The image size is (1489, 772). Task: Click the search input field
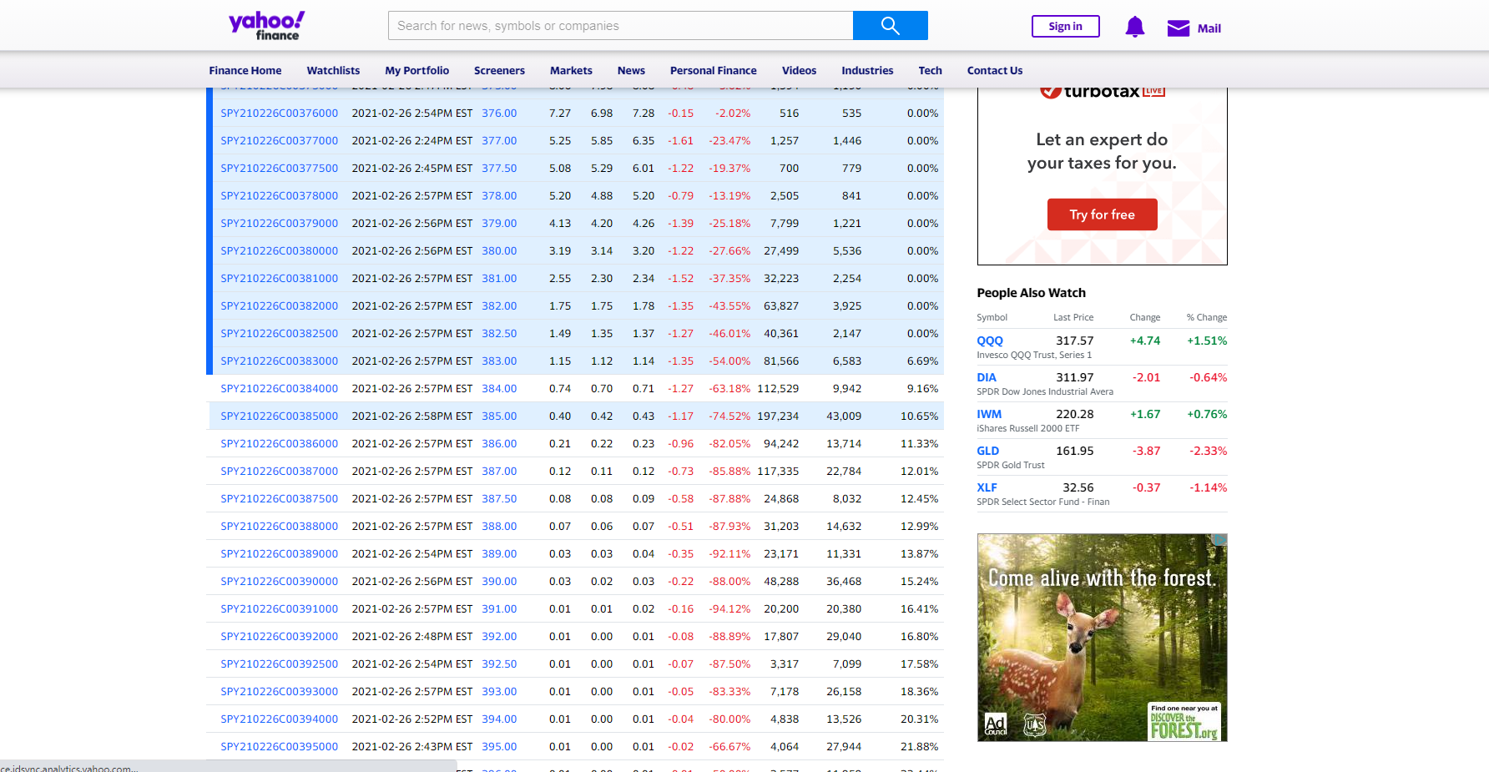pyautogui.click(x=620, y=26)
